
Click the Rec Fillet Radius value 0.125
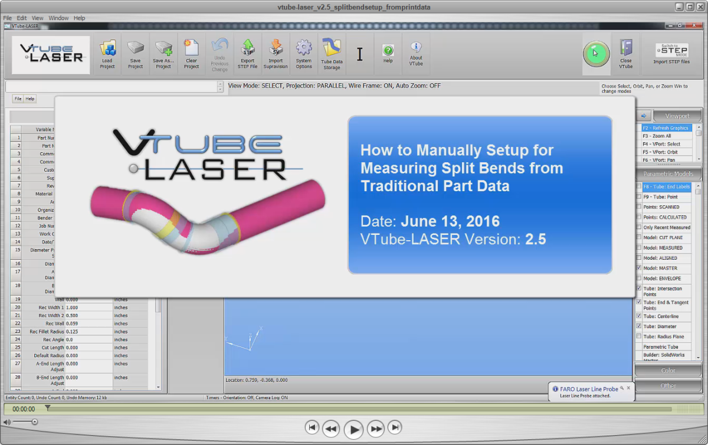click(89, 332)
